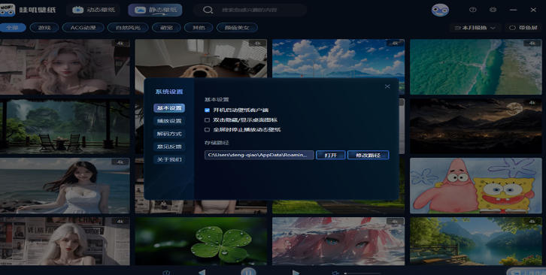The width and height of the screenshot is (546, 275).
Task: Click the next wallpaper arrow
Action: pos(296,272)
